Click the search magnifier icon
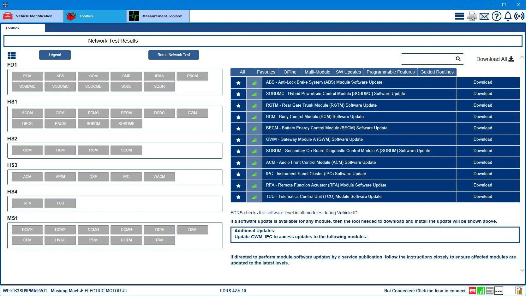Viewport: 526px width, 296px height. click(x=458, y=59)
